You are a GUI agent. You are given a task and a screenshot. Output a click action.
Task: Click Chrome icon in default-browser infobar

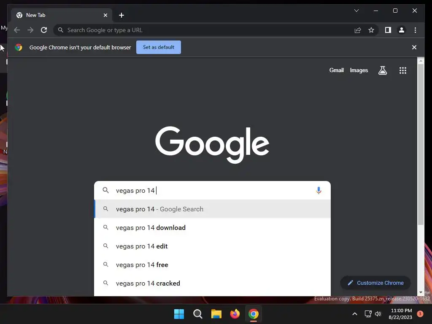click(19, 47)
